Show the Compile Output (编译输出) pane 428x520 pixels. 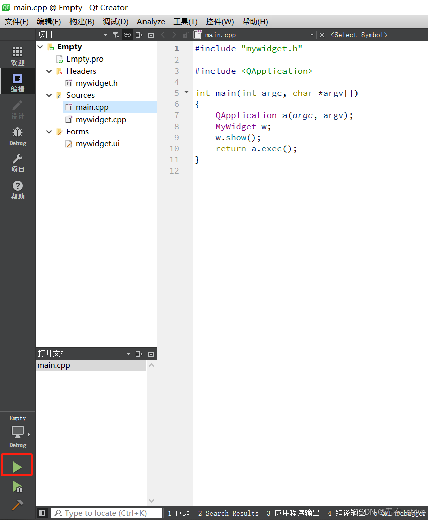click(x=346, y=513)
